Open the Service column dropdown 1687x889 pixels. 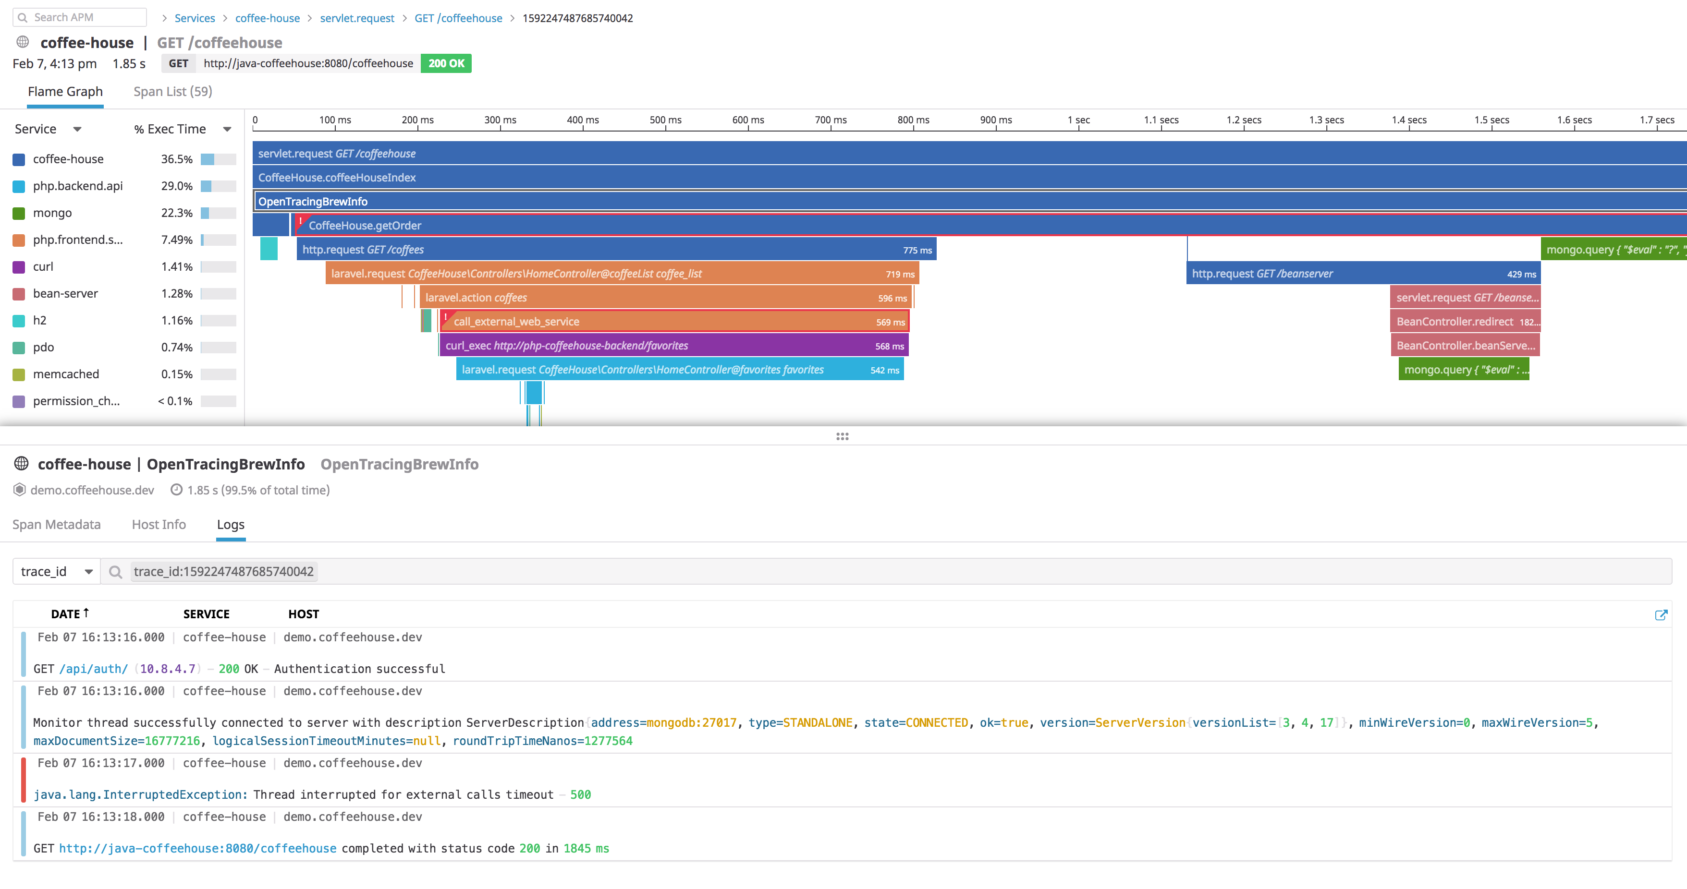point(77,130)
